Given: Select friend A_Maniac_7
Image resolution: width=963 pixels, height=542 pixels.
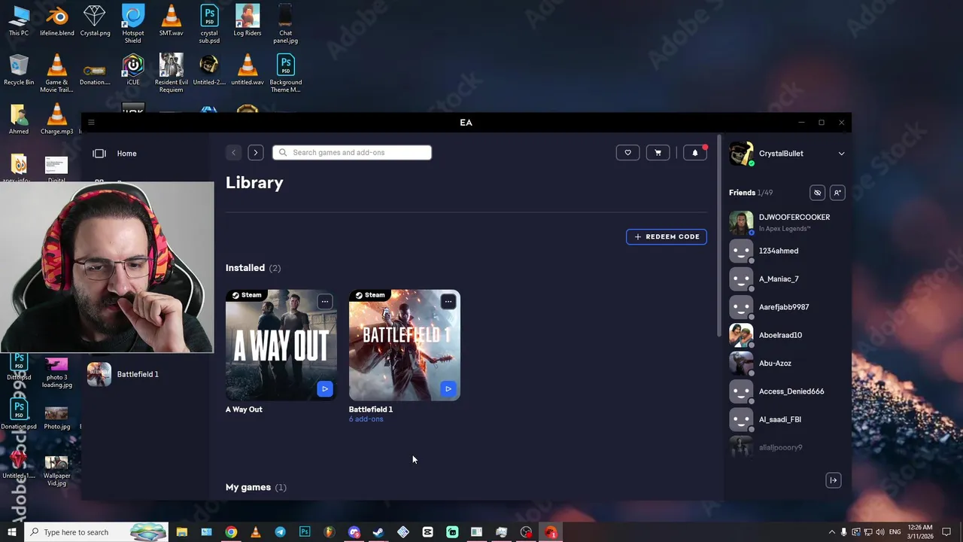Looking at the screenshot, I should [787, 279].
